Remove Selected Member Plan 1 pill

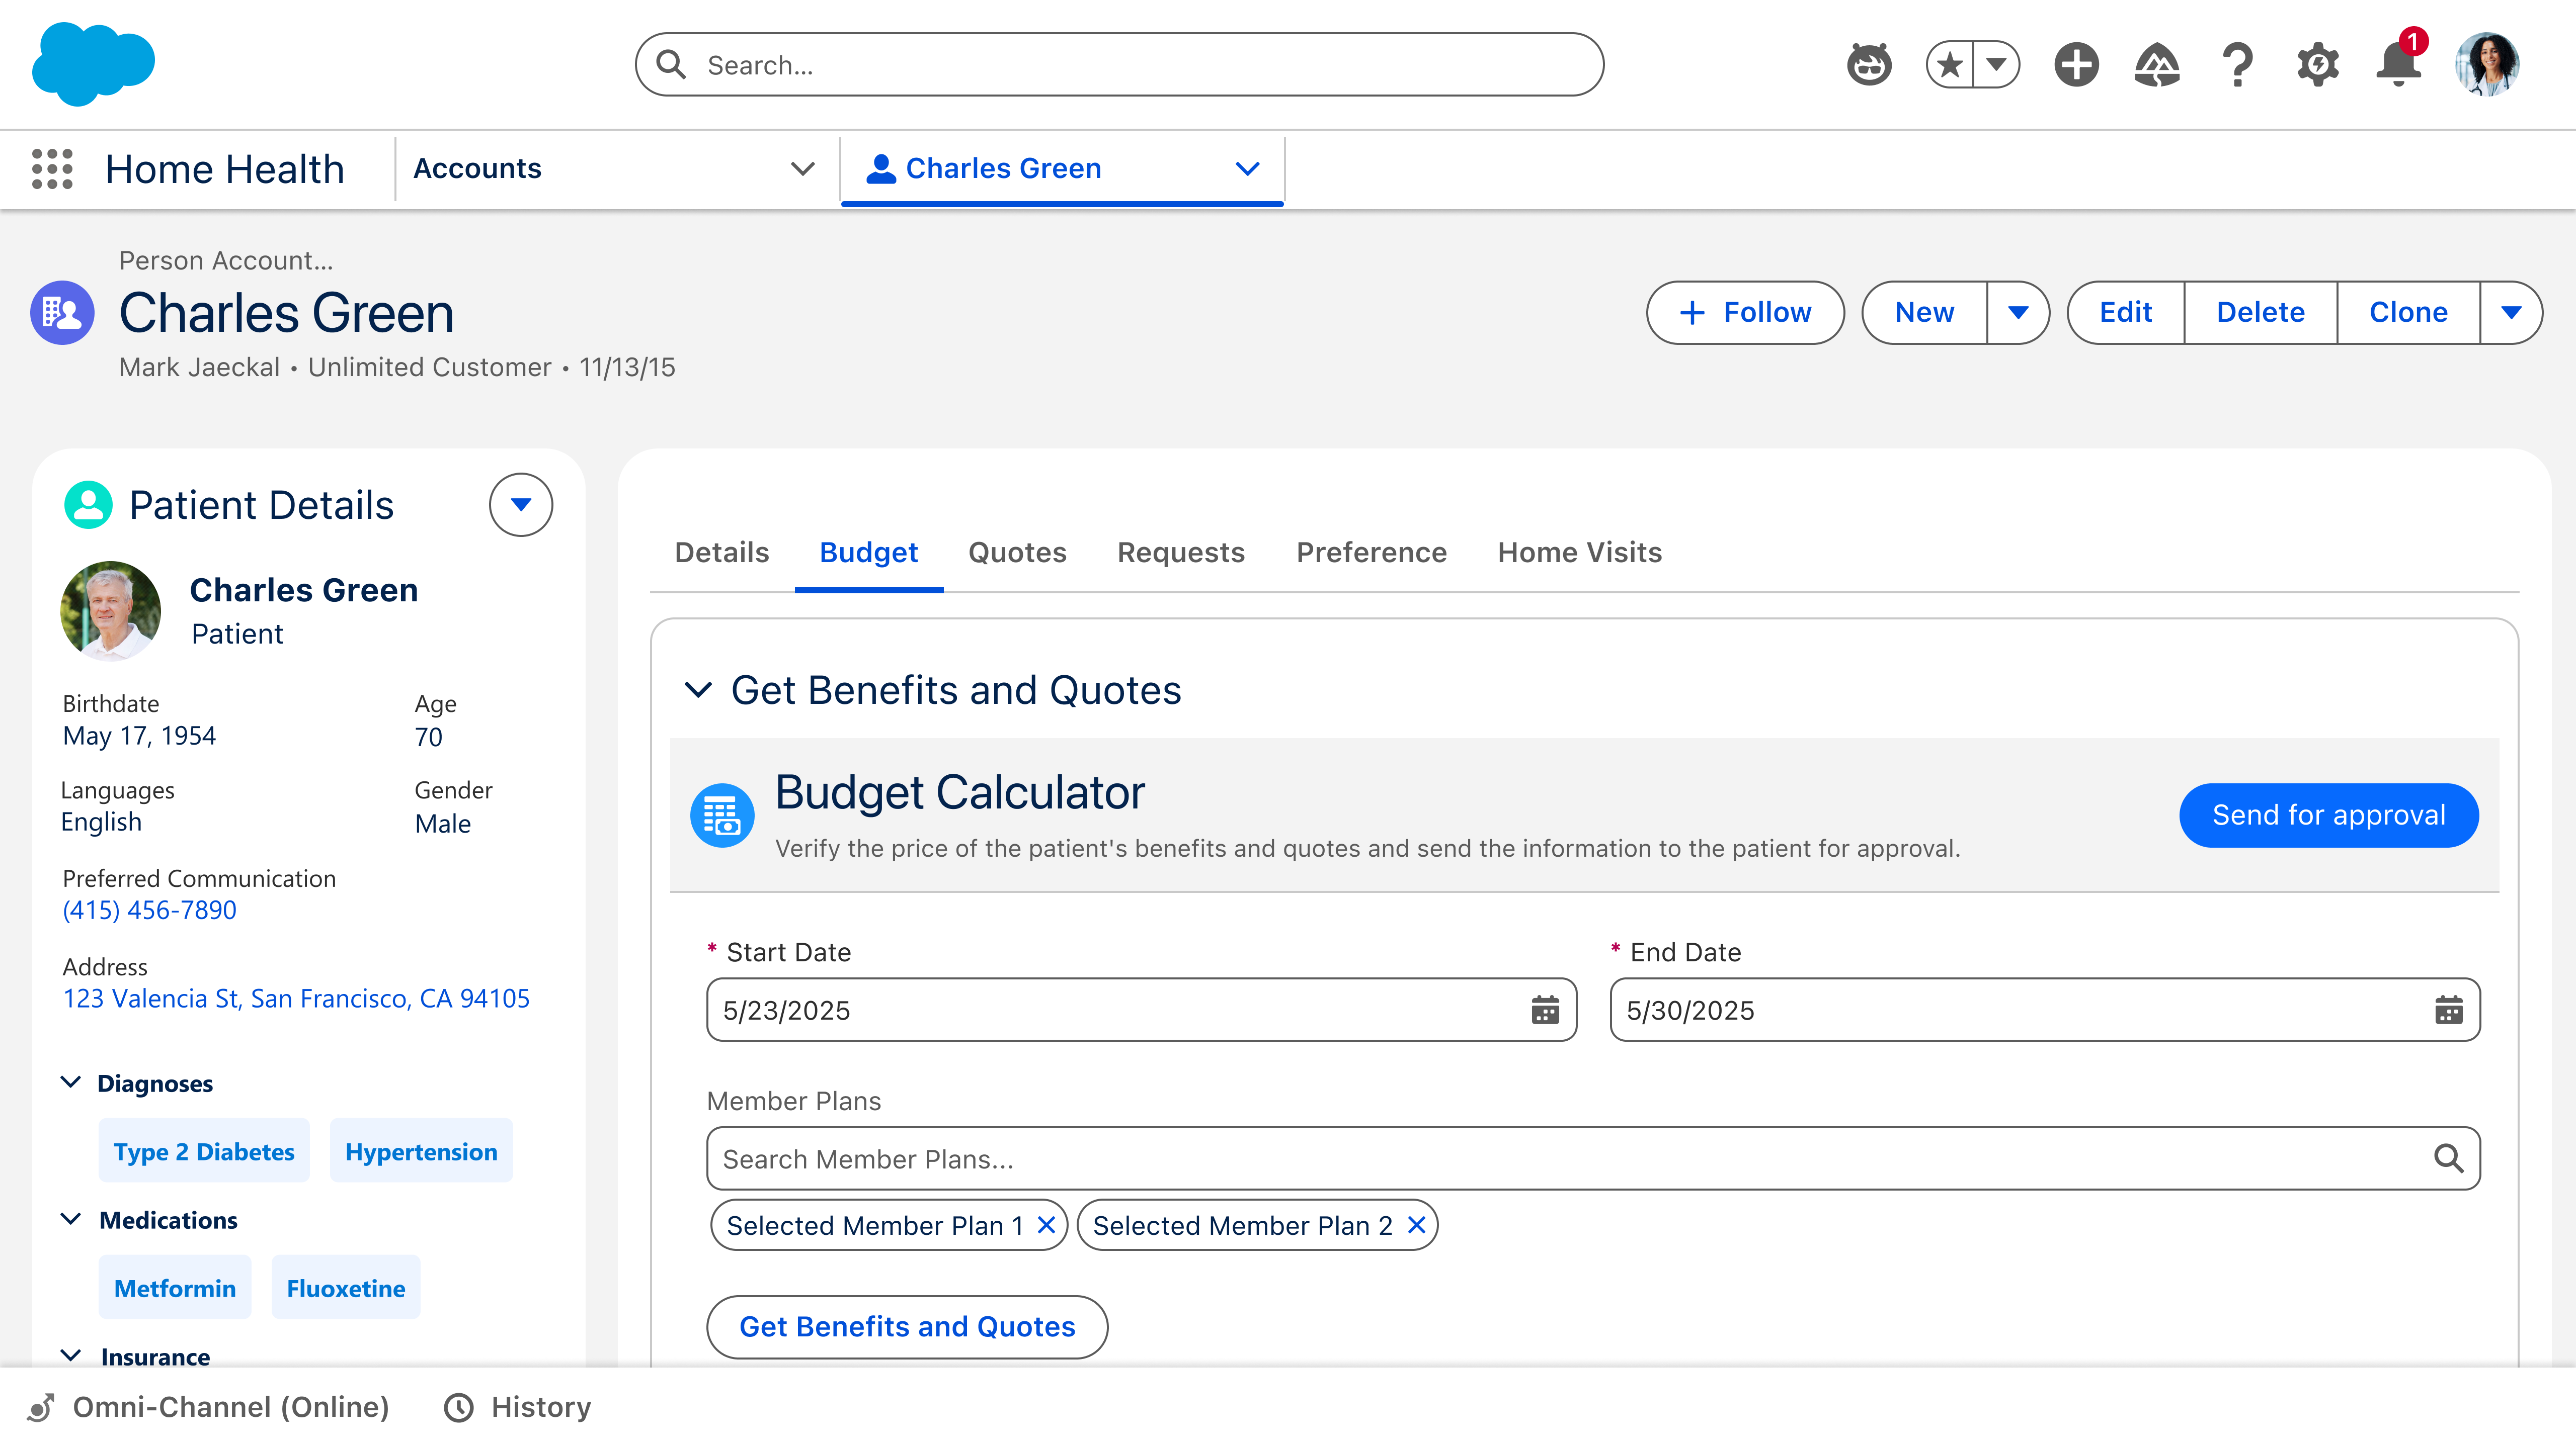[1046, 1225]
